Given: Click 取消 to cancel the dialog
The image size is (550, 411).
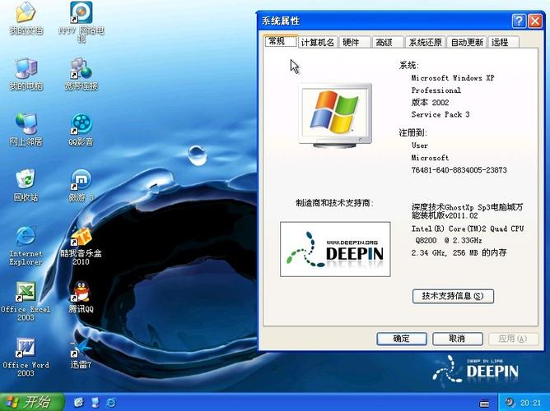Looking at the screenshot, I should click(x=458, y=339).
